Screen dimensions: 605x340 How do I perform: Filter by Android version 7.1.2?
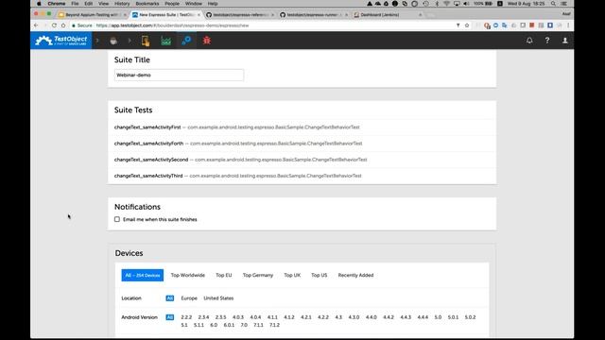(x=274, y=325)
